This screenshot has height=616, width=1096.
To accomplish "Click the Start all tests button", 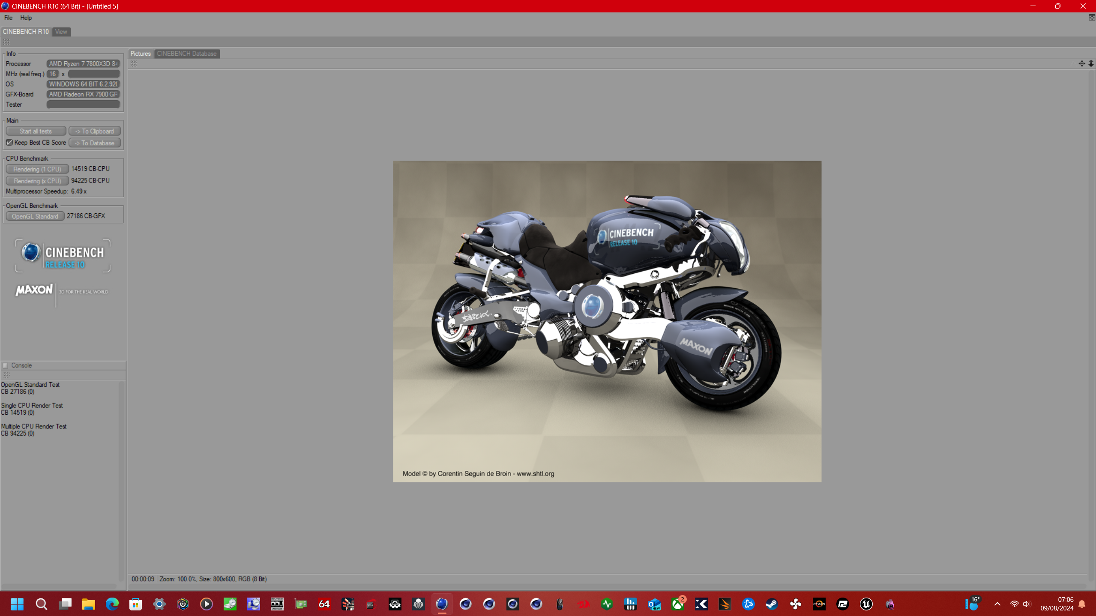I will (36, 131).
